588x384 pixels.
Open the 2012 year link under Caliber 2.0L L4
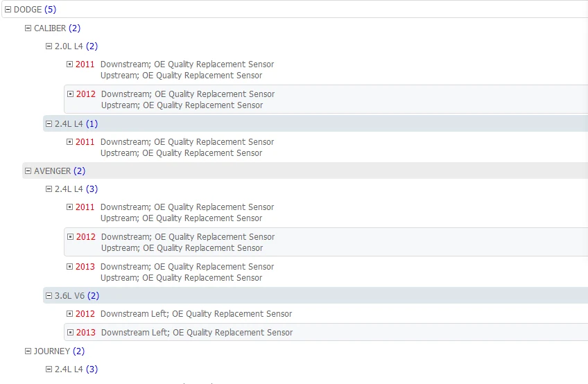click(x=86, y=94)
